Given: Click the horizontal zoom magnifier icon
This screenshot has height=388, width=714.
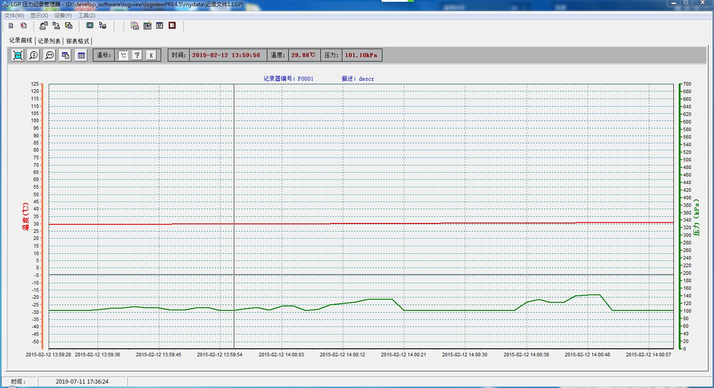Looking at the screenshot, I should click(50, 55).
